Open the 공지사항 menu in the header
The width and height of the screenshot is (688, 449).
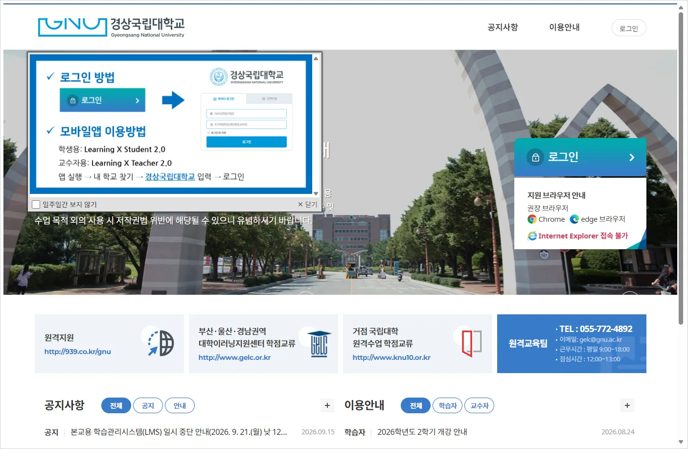point(503,27)
